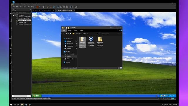This screenshot has width=188, height=106.
Task: Select Network in the navigation pane
Action: click(x=68, y=62)
